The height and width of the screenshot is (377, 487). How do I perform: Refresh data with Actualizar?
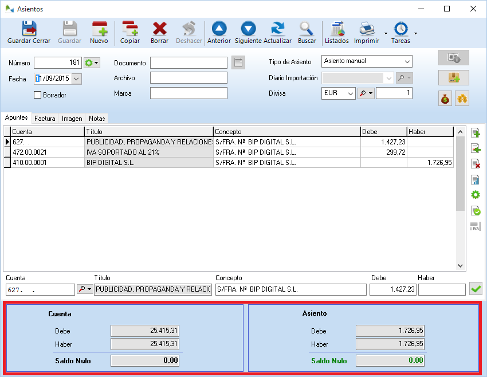(x=277, y=32)
